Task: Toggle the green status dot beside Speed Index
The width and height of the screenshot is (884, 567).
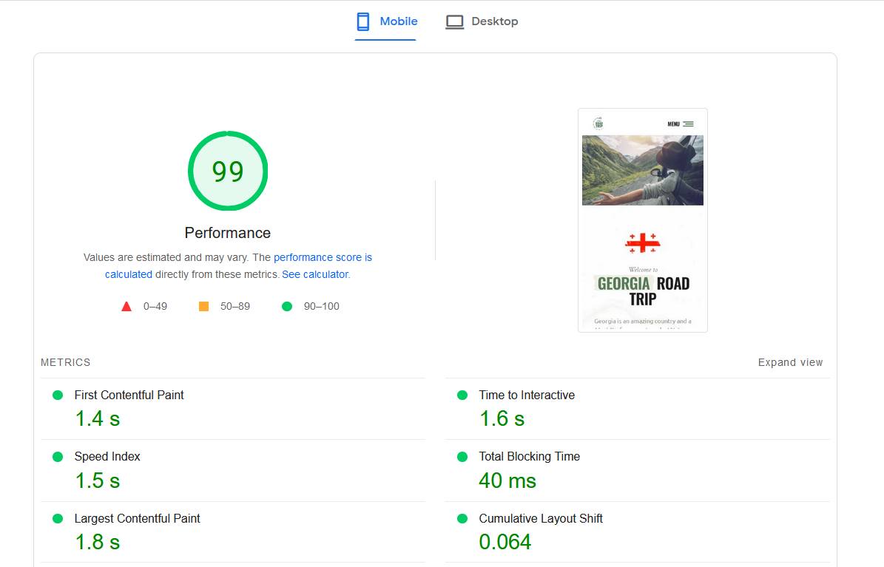Action: click(x=57, y=457)
